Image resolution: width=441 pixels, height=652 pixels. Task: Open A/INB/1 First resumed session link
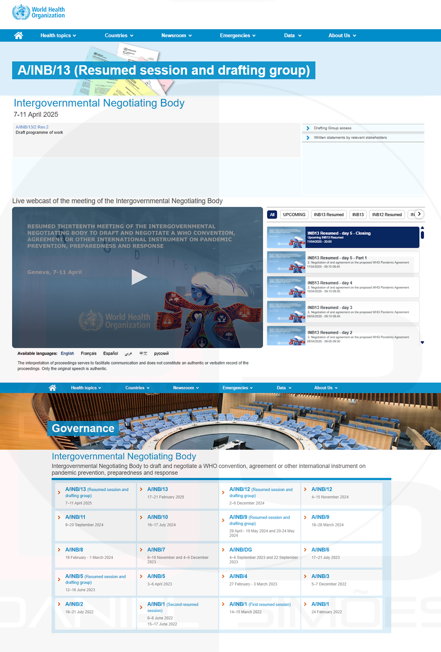tap(260, 604)
